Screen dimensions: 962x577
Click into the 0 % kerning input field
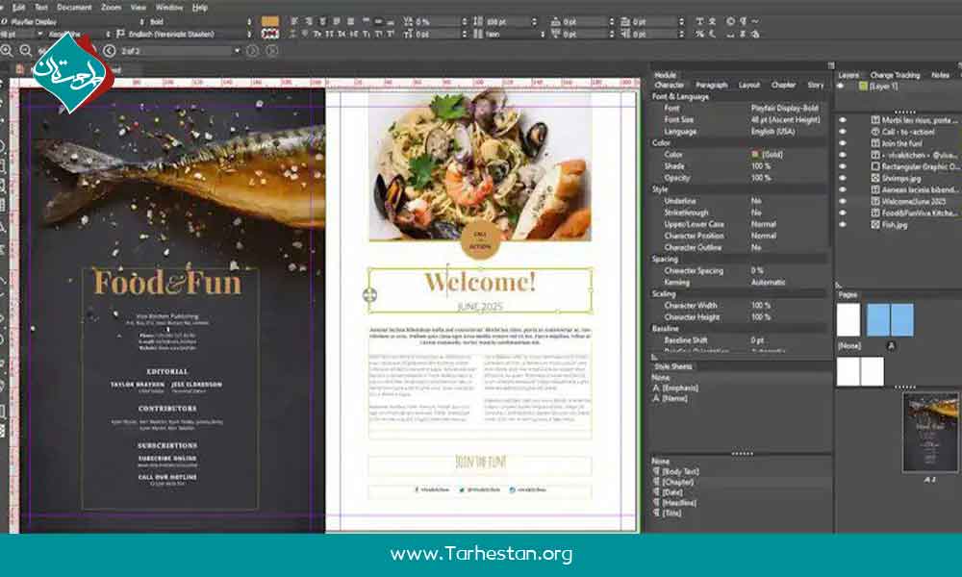pos(436,21)
